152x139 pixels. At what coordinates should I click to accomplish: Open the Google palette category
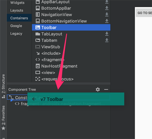click(16, 26)
